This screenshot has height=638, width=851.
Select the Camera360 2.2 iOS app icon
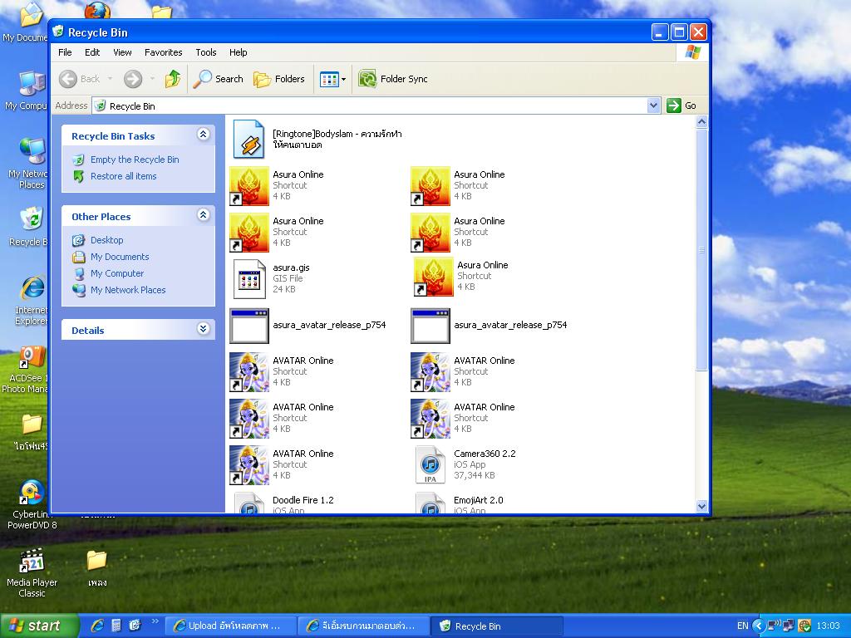430,465
